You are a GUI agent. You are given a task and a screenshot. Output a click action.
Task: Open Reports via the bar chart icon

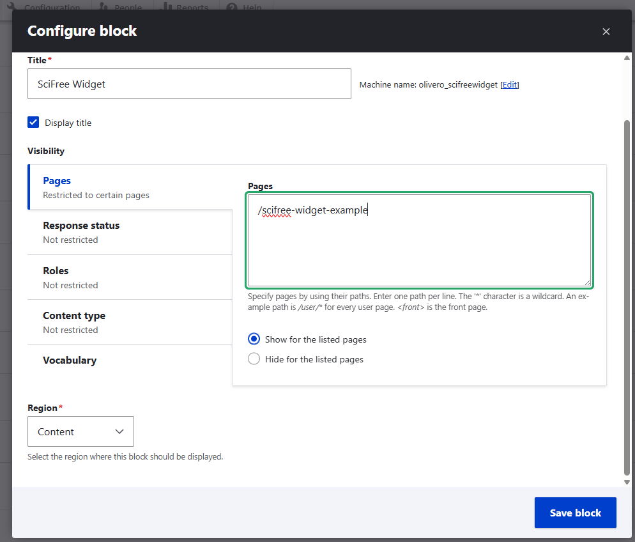coord(166,6)
